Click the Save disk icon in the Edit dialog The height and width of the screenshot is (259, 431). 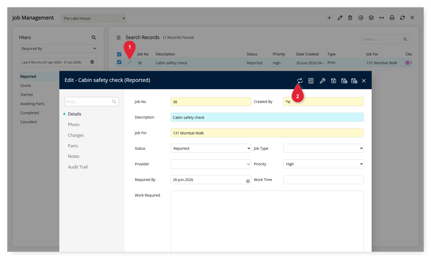pyautogui.click(x=333, y=81)
